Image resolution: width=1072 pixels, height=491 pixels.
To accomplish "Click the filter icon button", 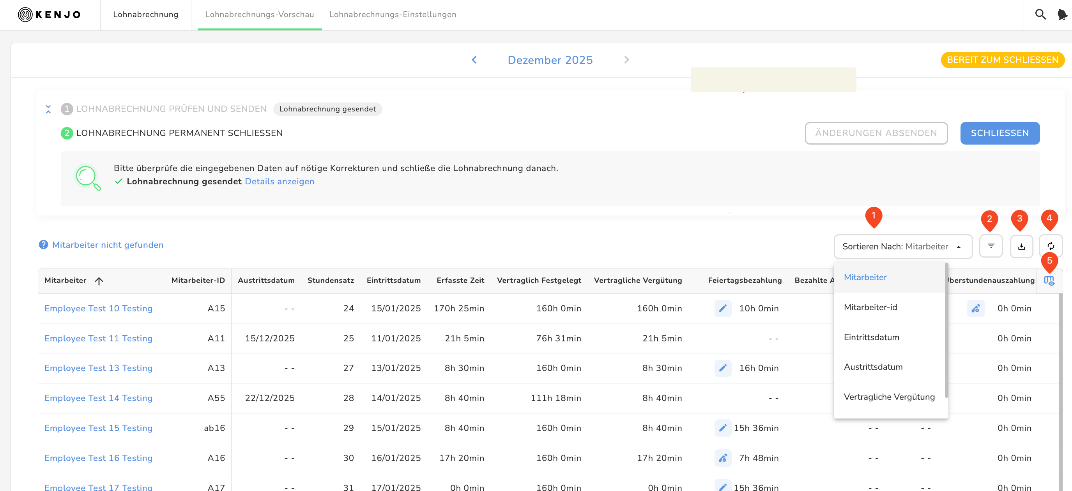I will (991, 246).
